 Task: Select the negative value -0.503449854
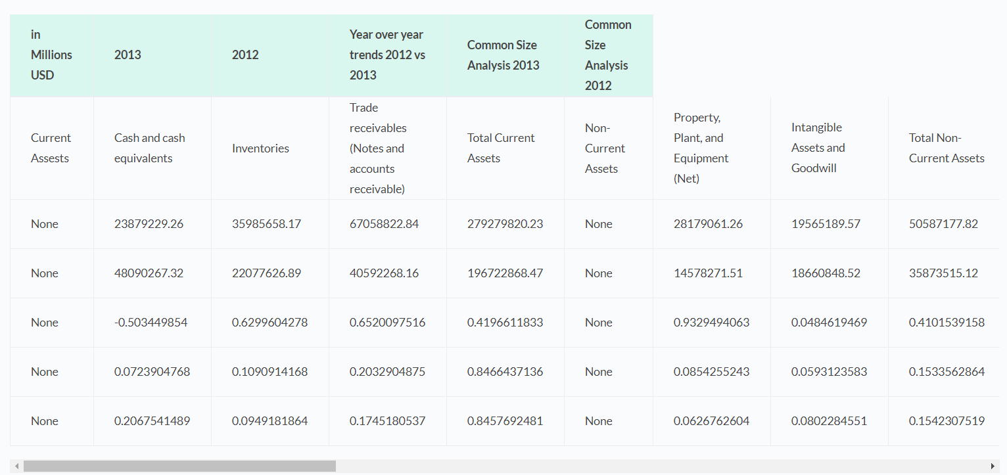pyautogui.click(x=151, y=322)
